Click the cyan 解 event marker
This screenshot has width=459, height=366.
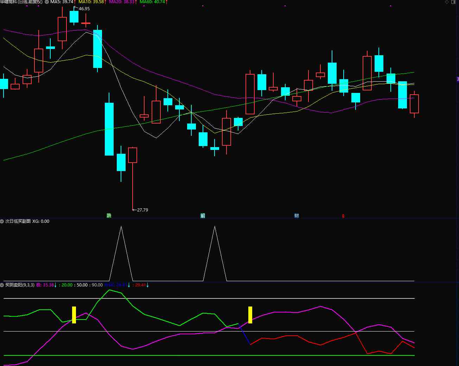click(x=203, y=216)
